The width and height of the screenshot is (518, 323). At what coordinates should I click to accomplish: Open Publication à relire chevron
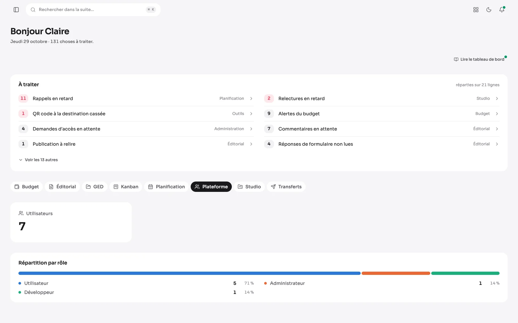[x=251, y=144]
